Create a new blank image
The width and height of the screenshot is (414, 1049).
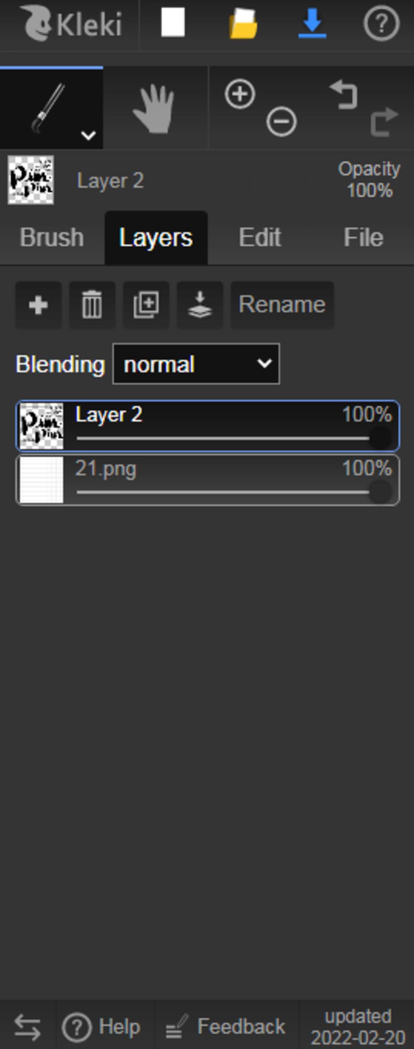[173, 23]
